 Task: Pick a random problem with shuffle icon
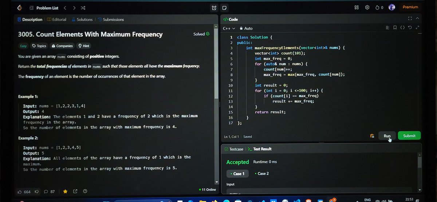coord(83,8)
